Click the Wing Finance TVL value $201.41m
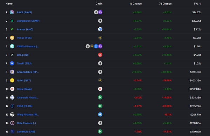The width and height of the screenshot is (210, 136). pyautogui.click(x=196, y=115)
